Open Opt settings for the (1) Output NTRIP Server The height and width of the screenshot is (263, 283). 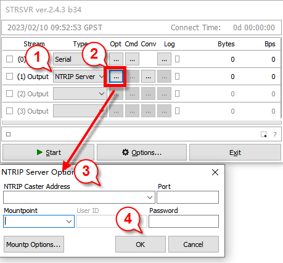[x=116, y=77]
